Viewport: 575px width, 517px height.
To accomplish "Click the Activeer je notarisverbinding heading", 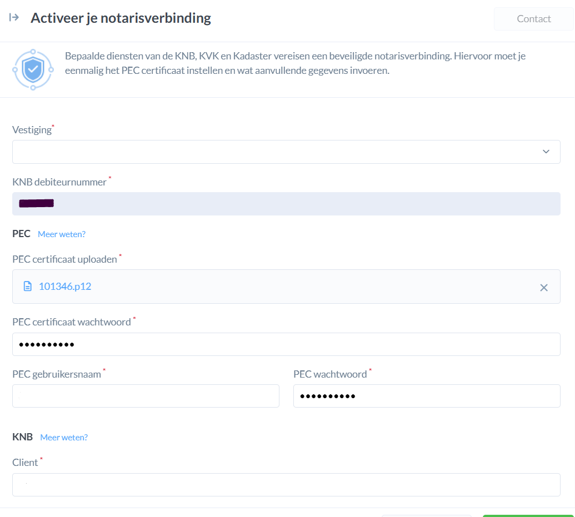I will pos(121,18).
